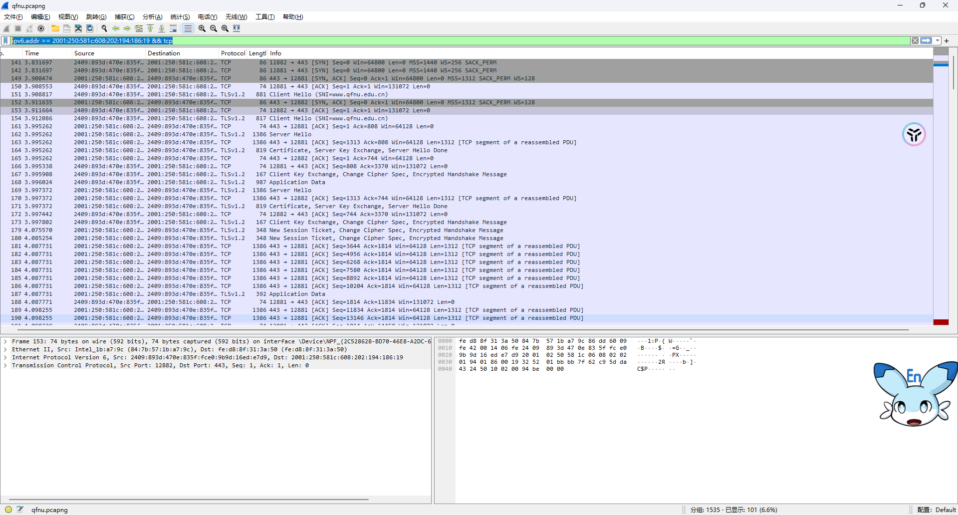
Task: Sort packets by the Protocol column header
Action: 233,53
